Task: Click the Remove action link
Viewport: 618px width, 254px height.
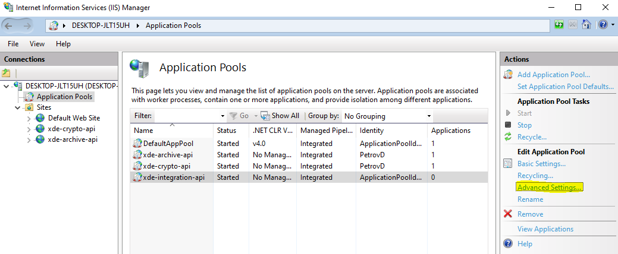Action: (530, 214)
